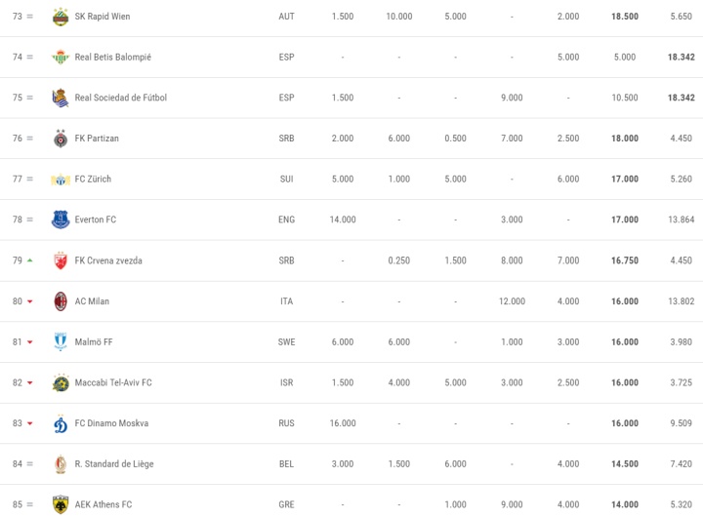The width and height of the screenshot is (703, 518).
Task: Click the AEK Athens FC crest
Action: coord(61,504)
